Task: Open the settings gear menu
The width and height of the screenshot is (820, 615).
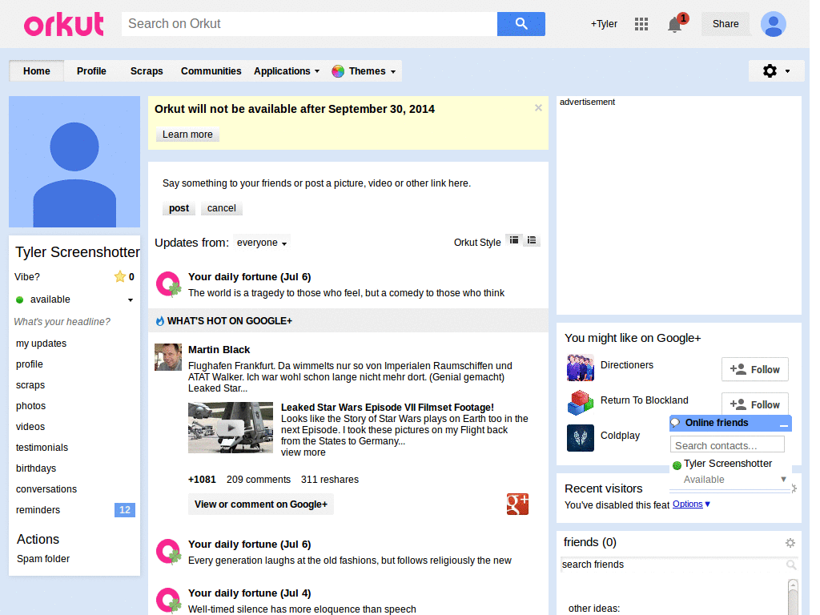Action: [x=776, y=71]
